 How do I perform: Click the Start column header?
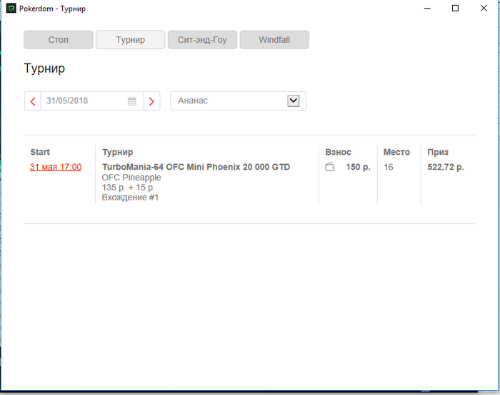40,152
